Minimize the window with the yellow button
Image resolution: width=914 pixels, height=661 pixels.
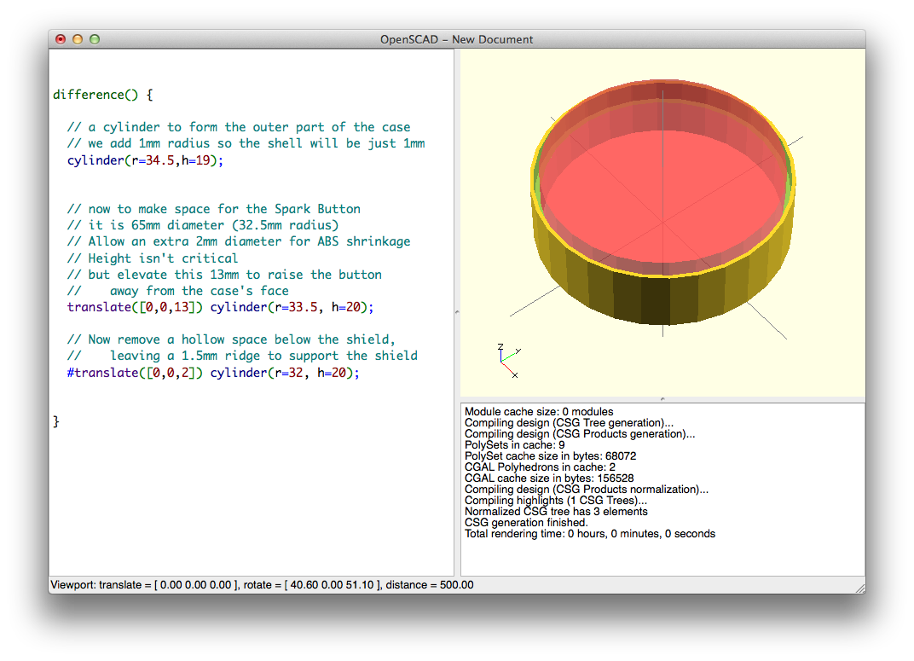[77, 38]
